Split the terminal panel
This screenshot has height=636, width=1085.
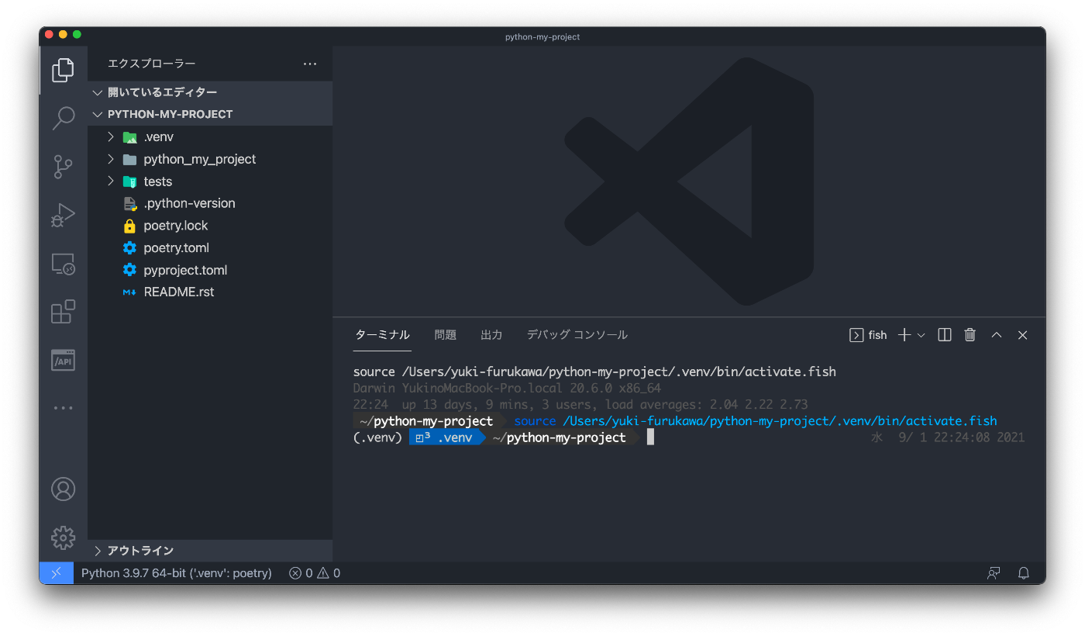coord(945,335)
